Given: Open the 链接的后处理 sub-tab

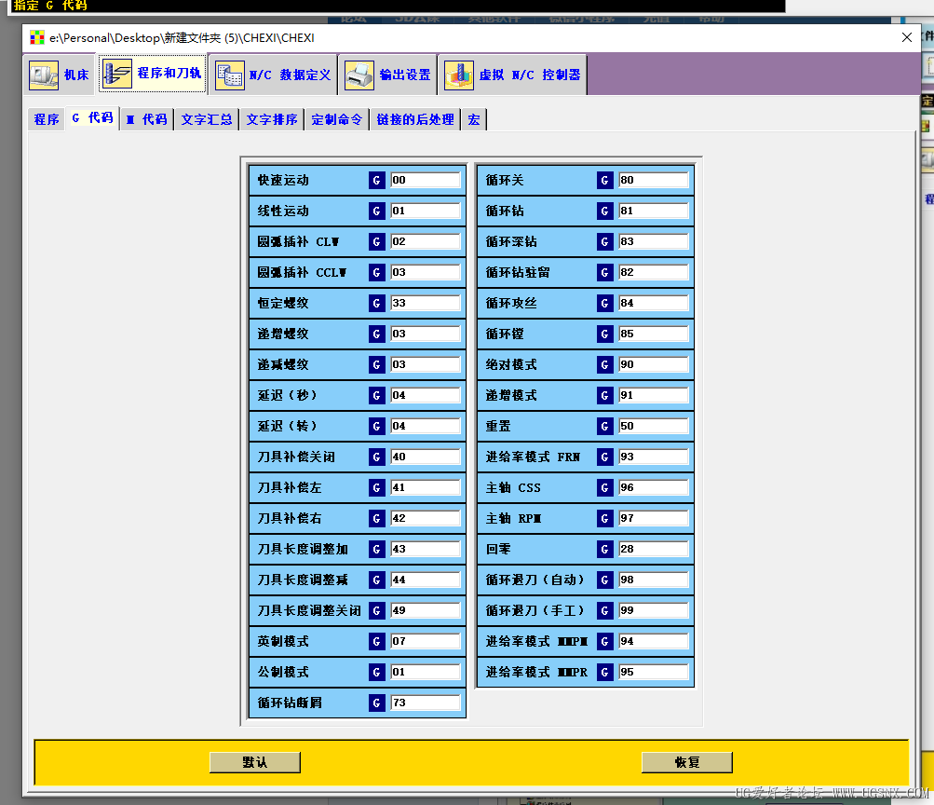Looking at the screenshot, I should (x=415, y=119).
